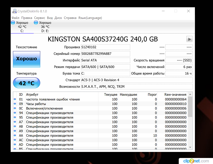Click the disk title KINGSTON SA400S37240G 240,0 GB
This screenshot has width=213, height=164.
point(103,39)
